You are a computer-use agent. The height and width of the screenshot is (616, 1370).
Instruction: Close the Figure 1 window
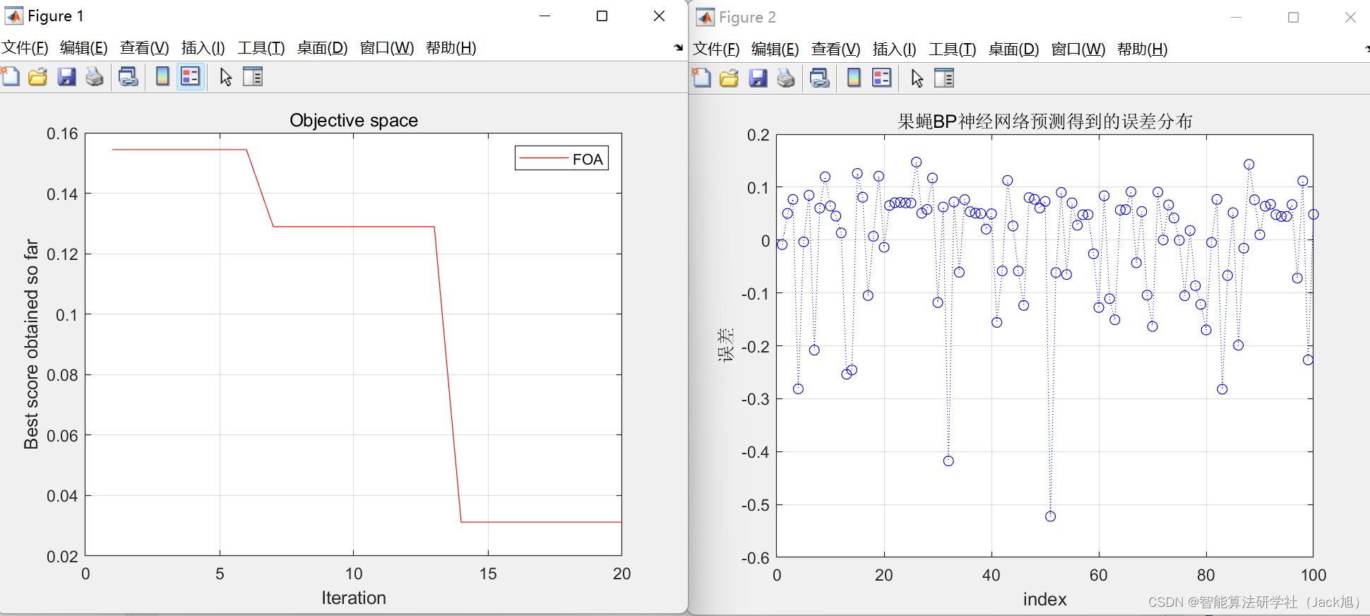[659, 16]
